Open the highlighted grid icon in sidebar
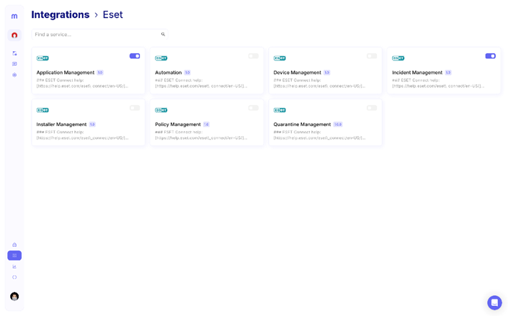The width and height of the screenshot is (508, 316). pos(14,256)
